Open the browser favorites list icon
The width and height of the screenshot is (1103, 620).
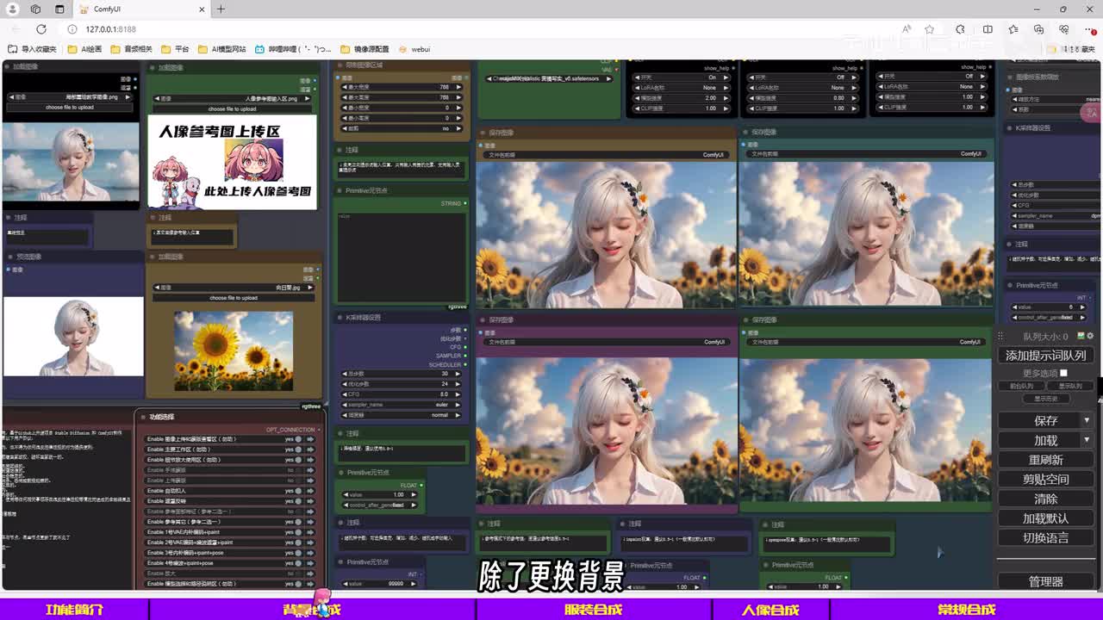point(1013,29)
